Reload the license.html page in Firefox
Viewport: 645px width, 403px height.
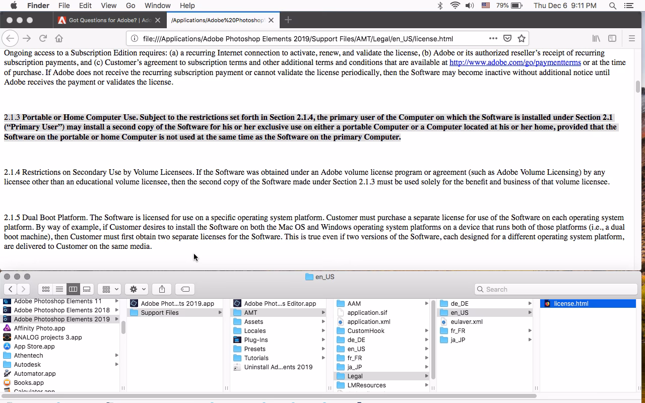43,38
